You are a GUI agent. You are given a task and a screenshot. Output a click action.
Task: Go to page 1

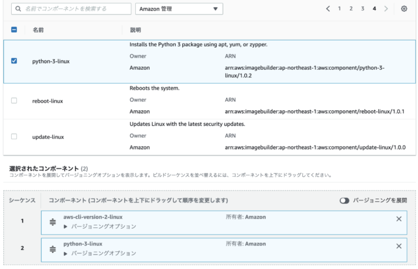pyautogui.click(x=340, y=8)
